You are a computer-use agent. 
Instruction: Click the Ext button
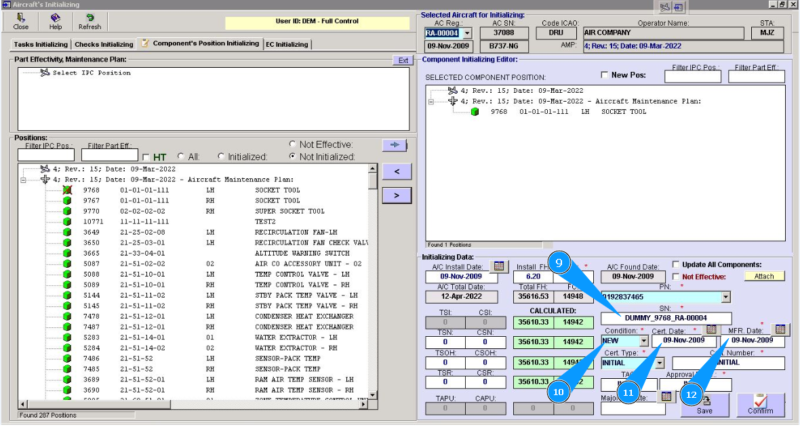pos(403,60)
